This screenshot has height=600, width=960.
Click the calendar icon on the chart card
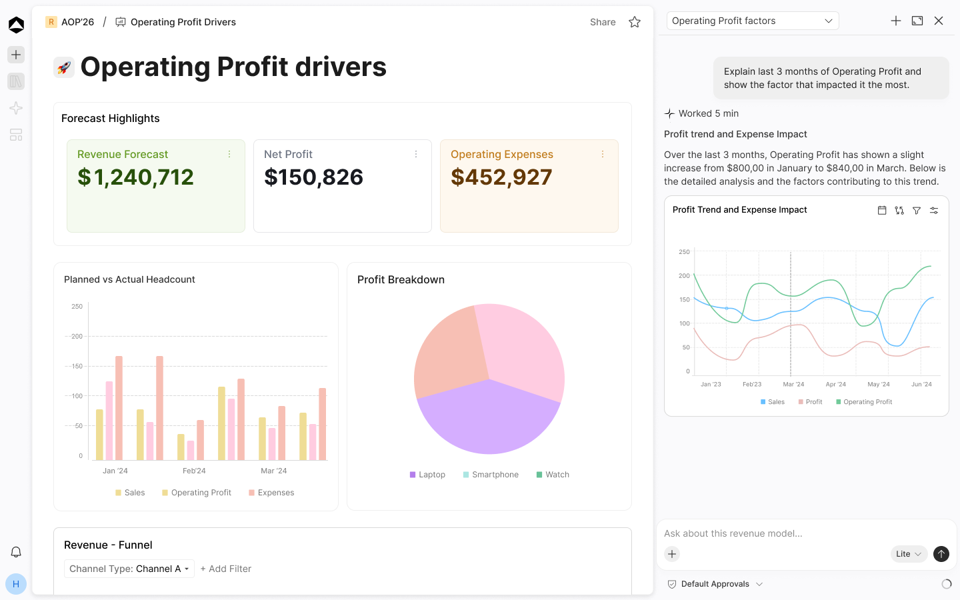click(882, 210)
